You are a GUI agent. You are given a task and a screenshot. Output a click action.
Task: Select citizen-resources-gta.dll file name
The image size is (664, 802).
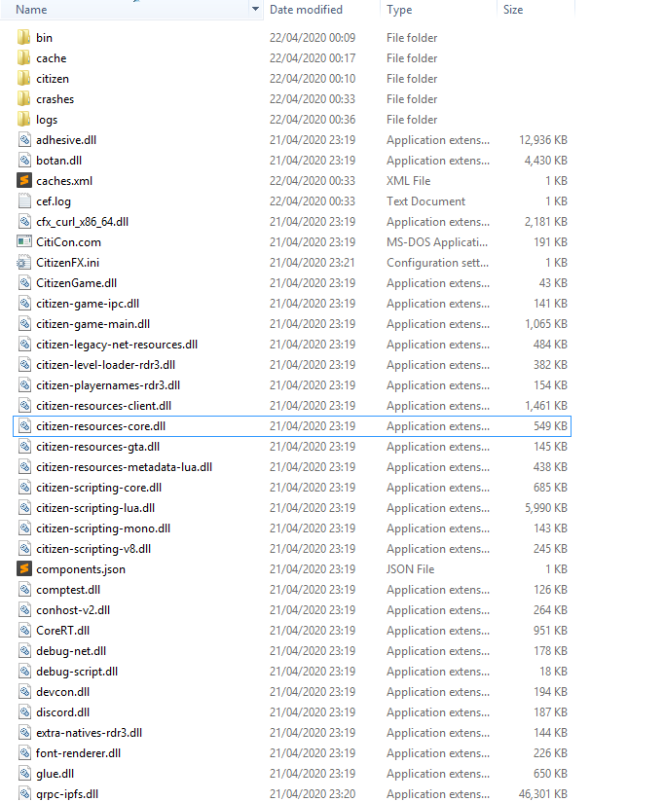tap(97, 447)
